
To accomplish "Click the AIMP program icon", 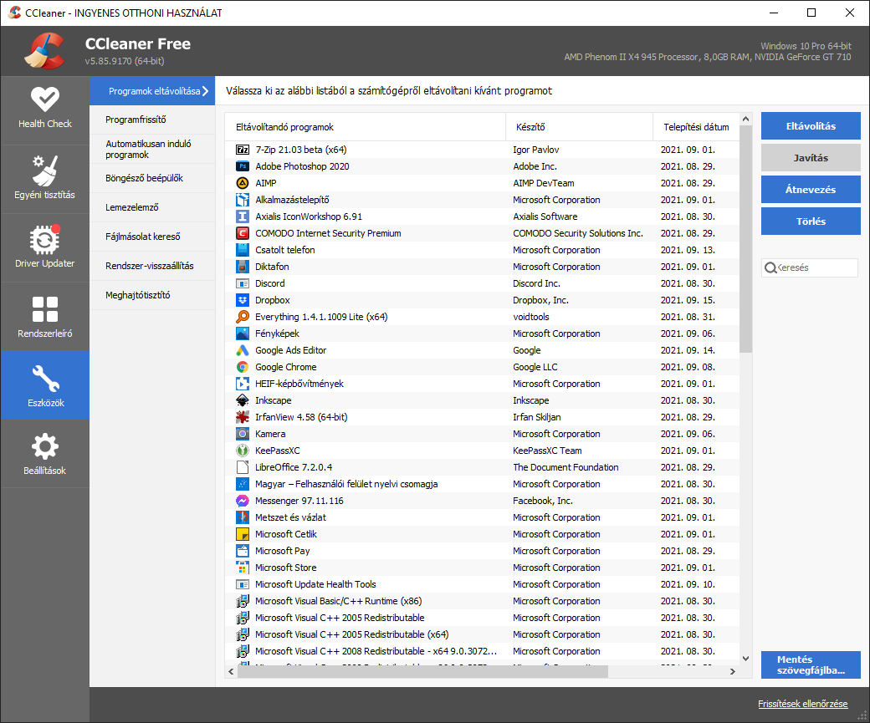I will pyautogui.click(x=243, y=183).
